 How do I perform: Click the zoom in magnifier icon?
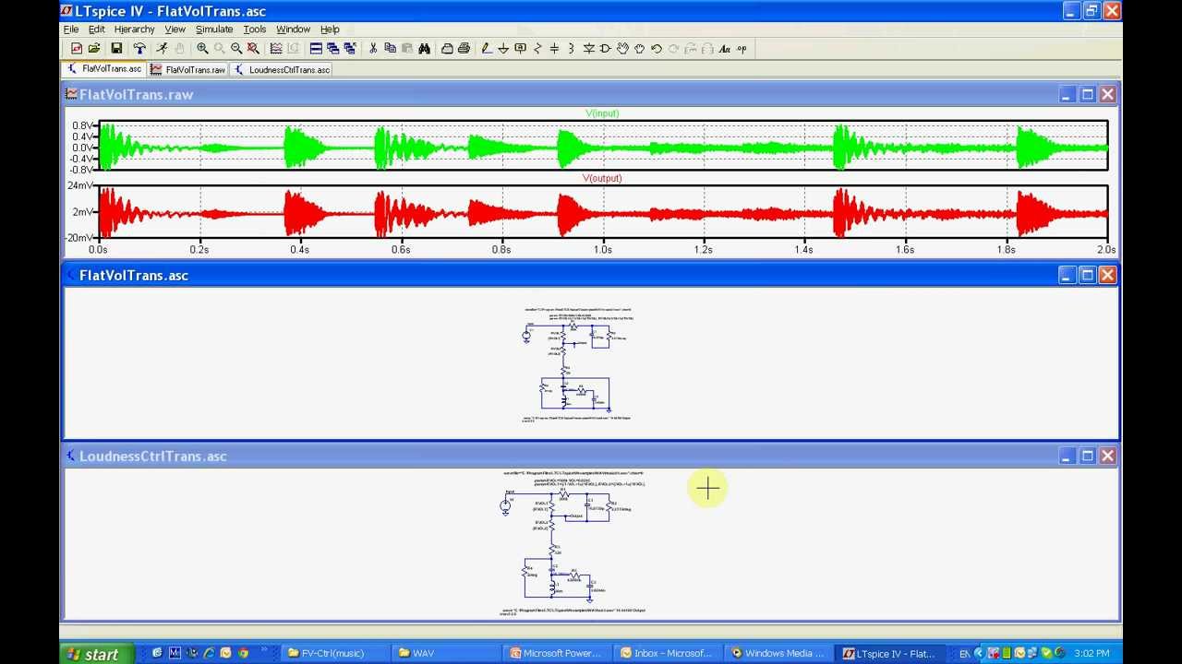point(202,49)
